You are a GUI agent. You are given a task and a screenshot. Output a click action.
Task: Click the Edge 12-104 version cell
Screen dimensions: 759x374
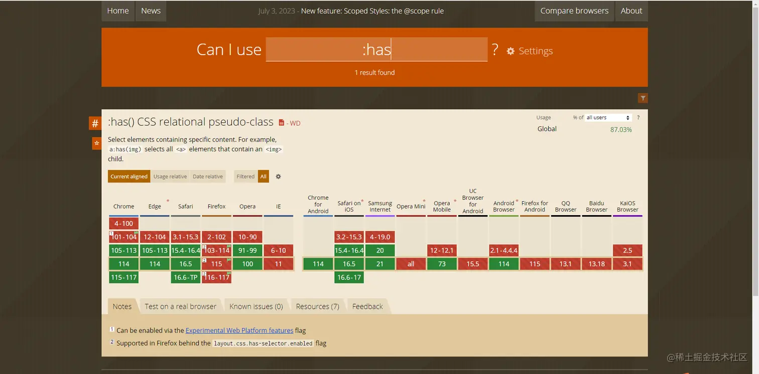[x=155, y=237]
